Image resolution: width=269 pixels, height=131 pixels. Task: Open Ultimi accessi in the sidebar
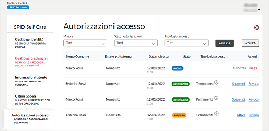[x=30, y=99]
